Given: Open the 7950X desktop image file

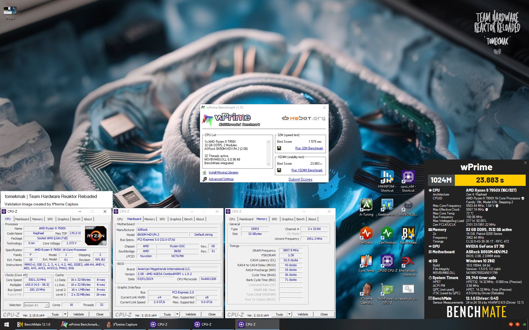Looking at the screenshot, I should [10, 13].
